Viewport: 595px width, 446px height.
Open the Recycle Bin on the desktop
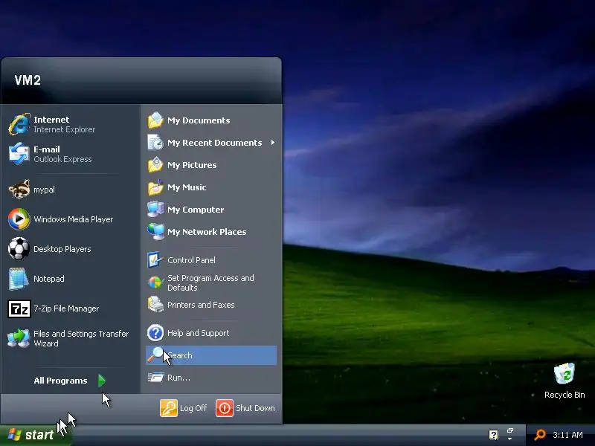(x=565, y=375)
